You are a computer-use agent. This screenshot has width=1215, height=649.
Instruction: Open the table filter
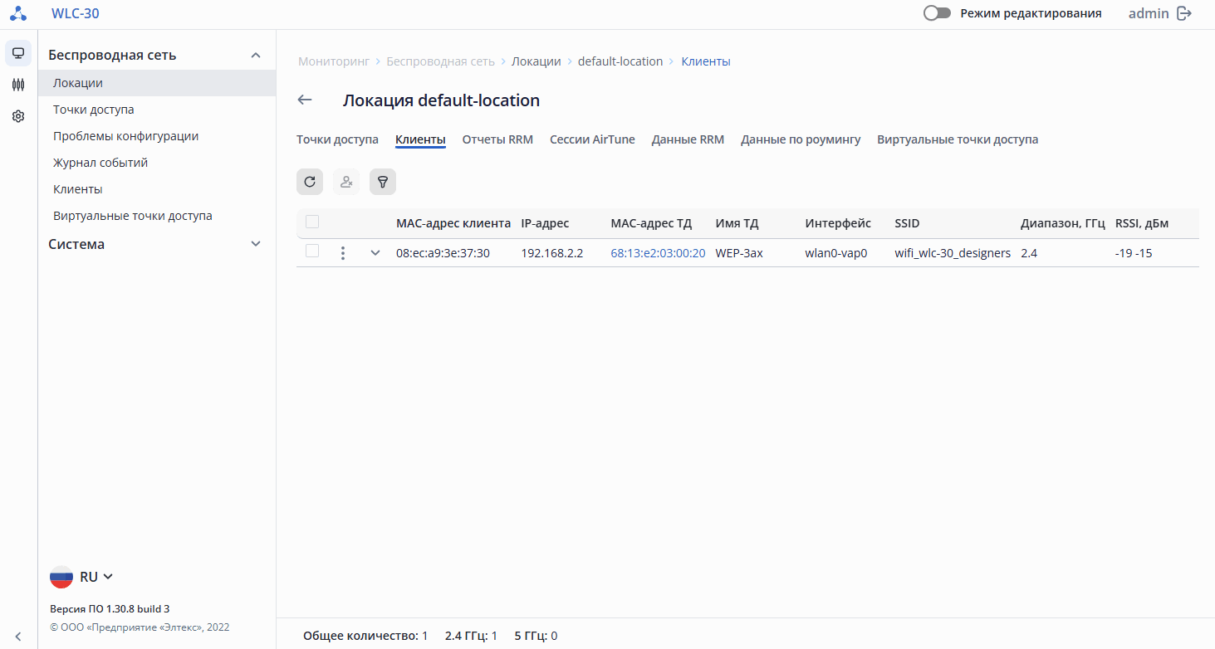(x=383, y=182)
